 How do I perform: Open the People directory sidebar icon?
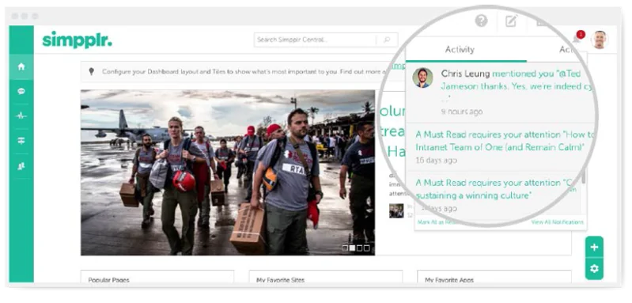(21, 165)
